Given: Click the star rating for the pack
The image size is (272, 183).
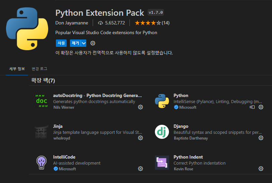Looking at the screenshot, I should (148, 23).
